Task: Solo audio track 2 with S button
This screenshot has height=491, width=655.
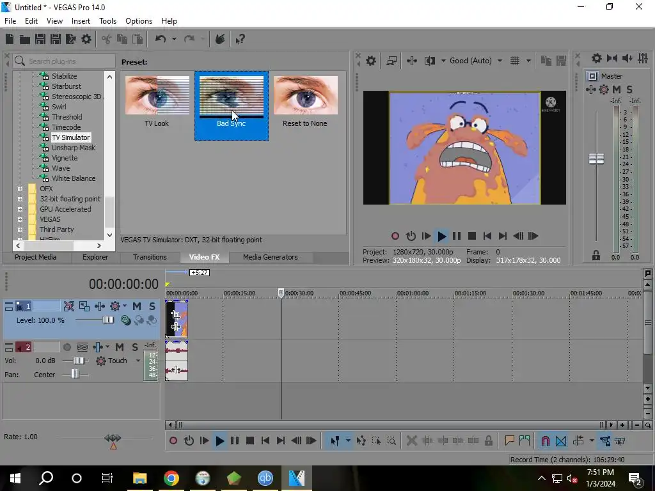Action: click(134, 347)
